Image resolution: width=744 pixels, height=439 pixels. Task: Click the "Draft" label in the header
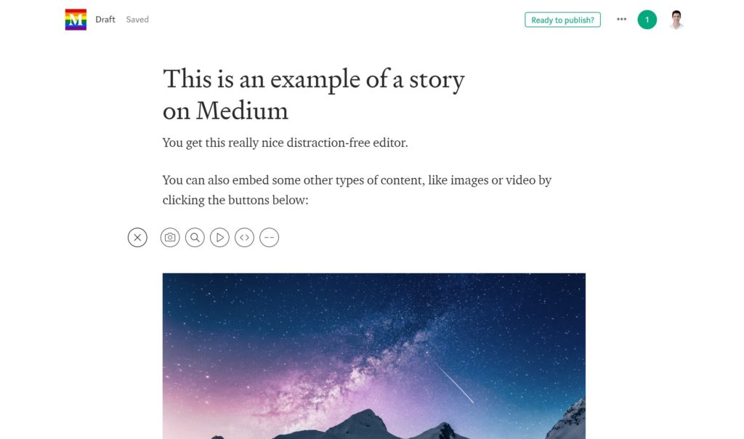coord(105,20)
